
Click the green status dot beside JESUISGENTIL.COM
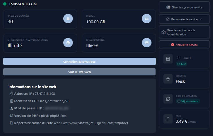tap(5, 4)
